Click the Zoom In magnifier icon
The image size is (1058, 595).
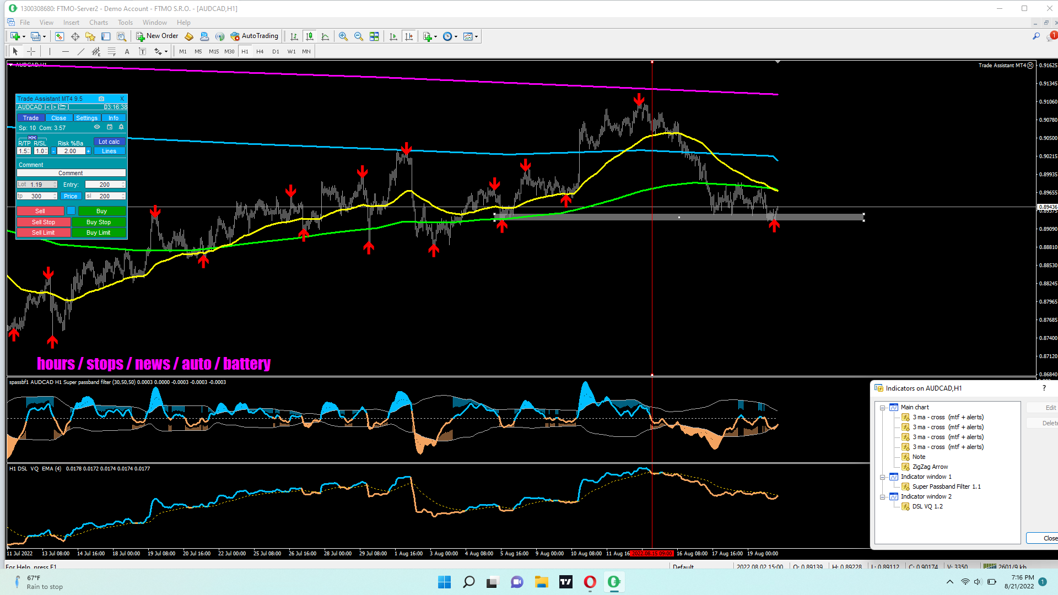(x=343, y=36)
